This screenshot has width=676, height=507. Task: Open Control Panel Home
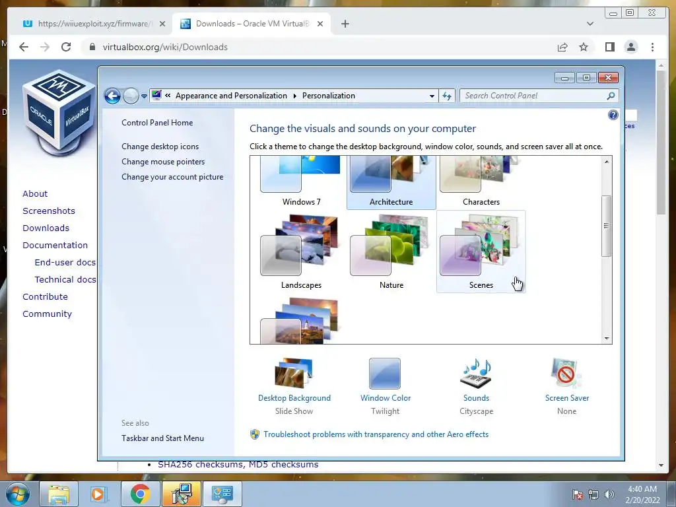point(157,122)
